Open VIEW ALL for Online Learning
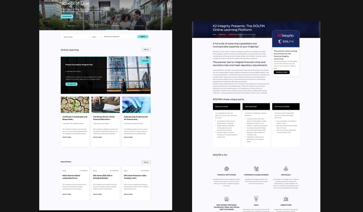 [146, 49]
